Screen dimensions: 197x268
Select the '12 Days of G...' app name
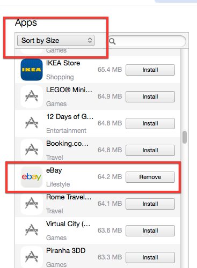click(x=70, y=117)
